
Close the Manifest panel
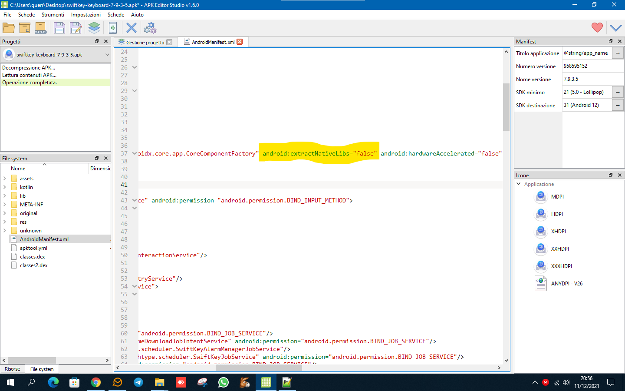tap(620, 41)
